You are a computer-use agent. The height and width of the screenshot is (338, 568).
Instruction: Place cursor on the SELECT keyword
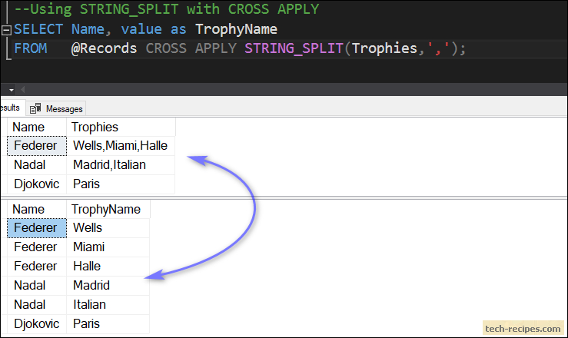pyautogui.click(x=38, y=29)
